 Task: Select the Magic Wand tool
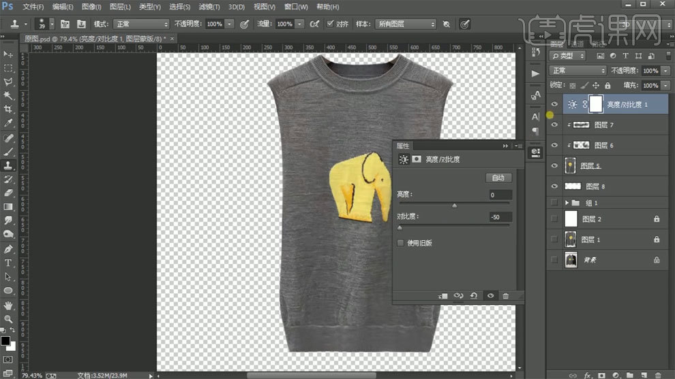8,95
